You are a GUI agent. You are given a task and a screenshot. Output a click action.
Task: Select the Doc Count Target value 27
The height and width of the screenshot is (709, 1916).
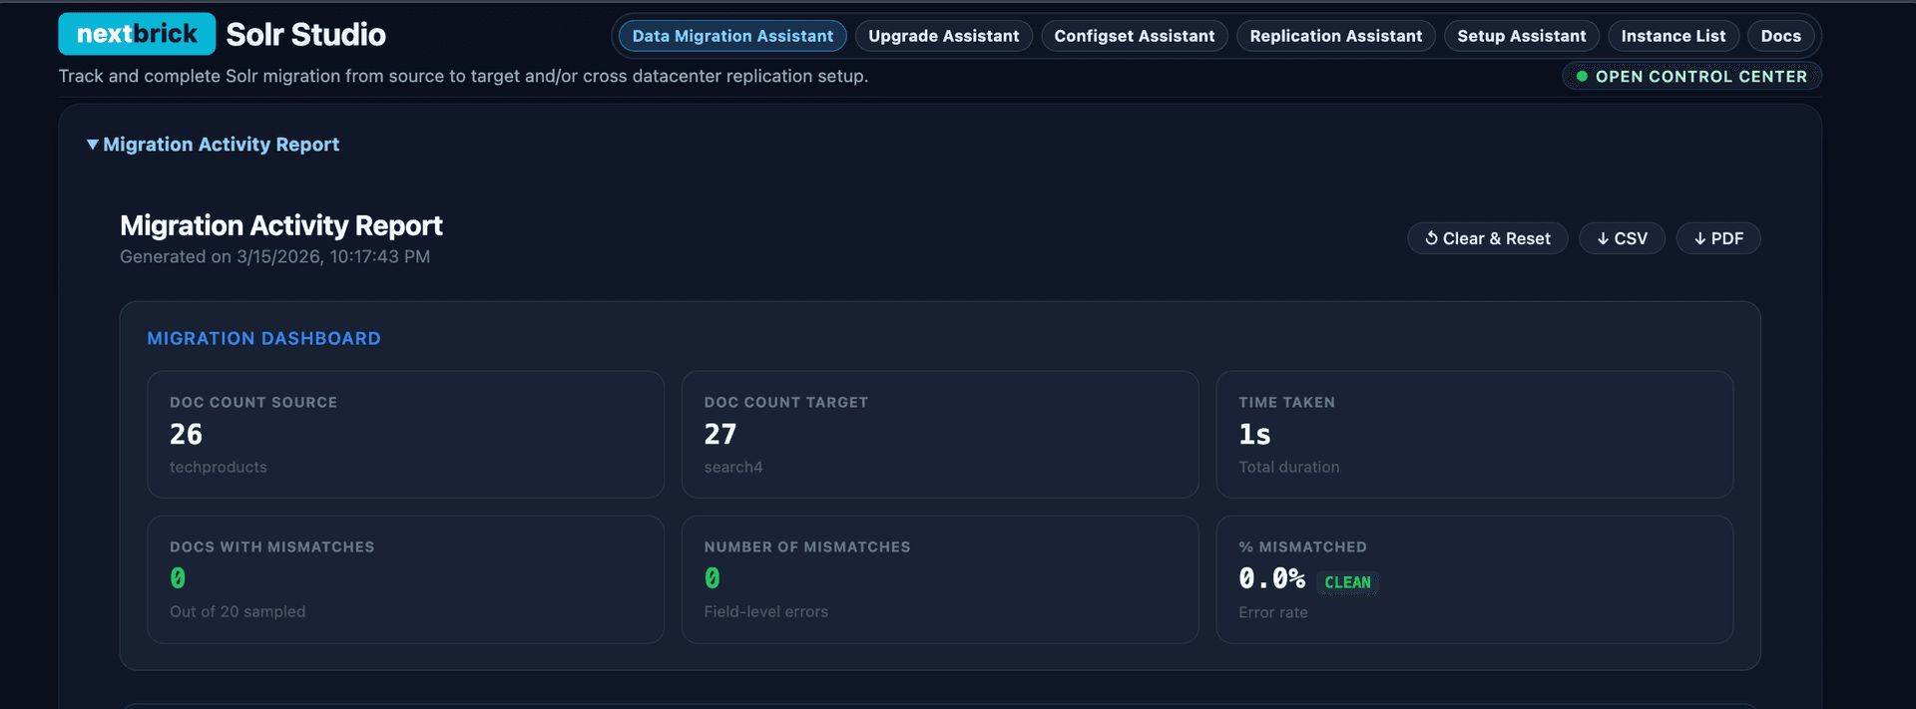coord(720,435)
